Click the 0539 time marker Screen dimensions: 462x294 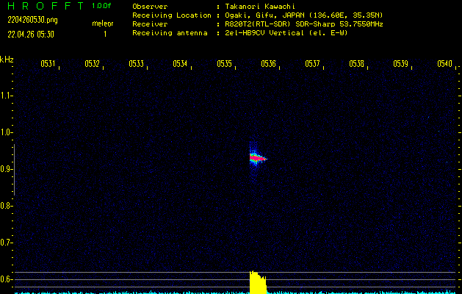point(401,64)
